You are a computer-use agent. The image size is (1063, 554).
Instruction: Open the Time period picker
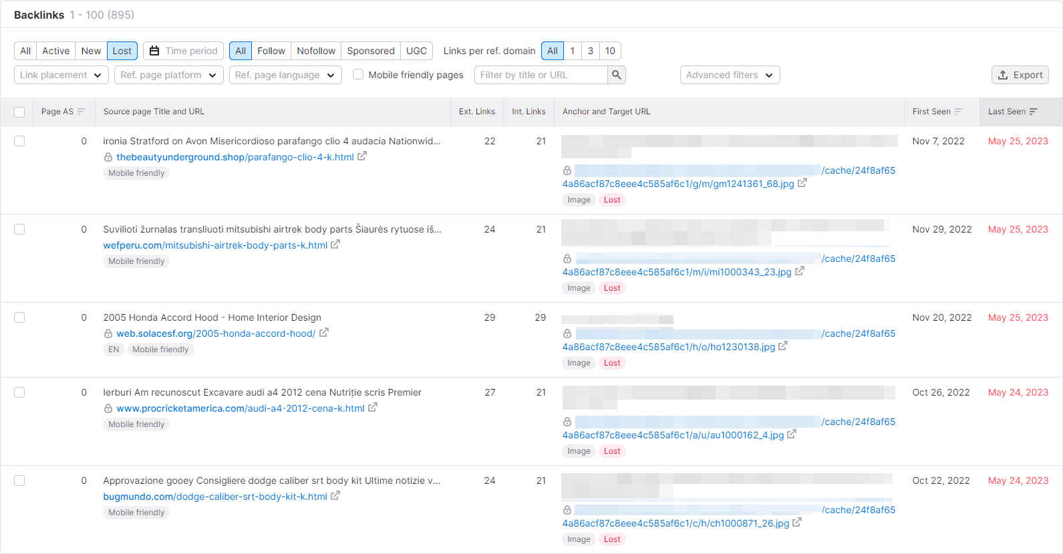[x=183, y=51]
